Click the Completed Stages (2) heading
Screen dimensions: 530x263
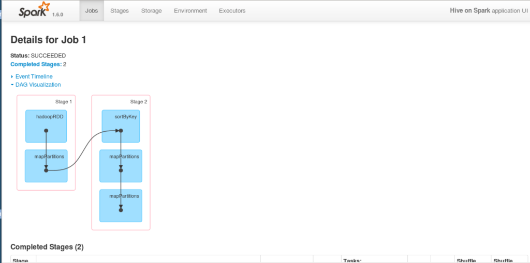pyautogui.click(x=47, y=247)
